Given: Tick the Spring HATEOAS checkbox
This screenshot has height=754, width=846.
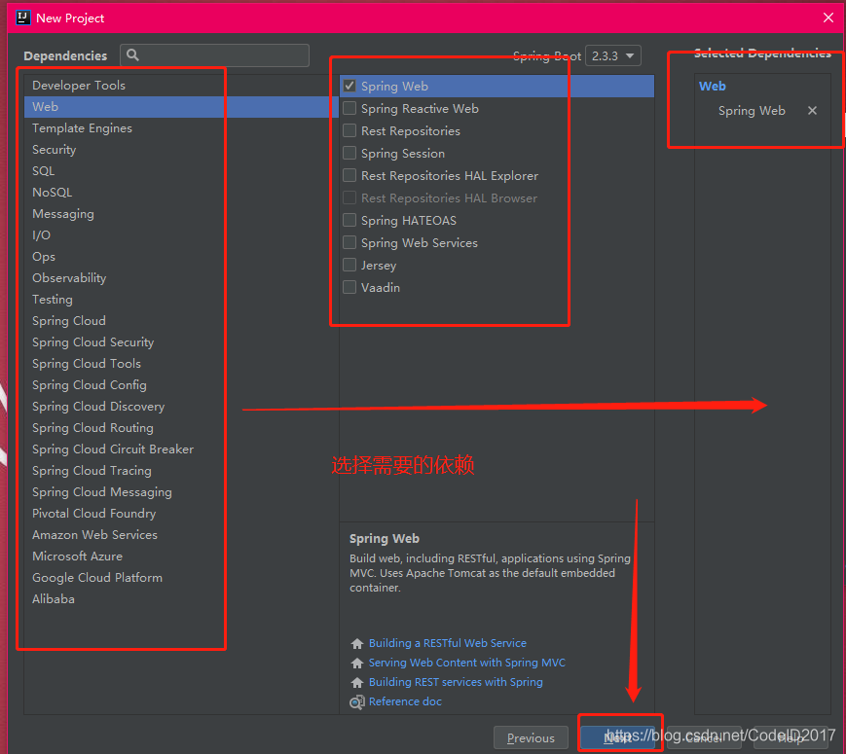Looking at the screenshot, I should tap(349, 220).
